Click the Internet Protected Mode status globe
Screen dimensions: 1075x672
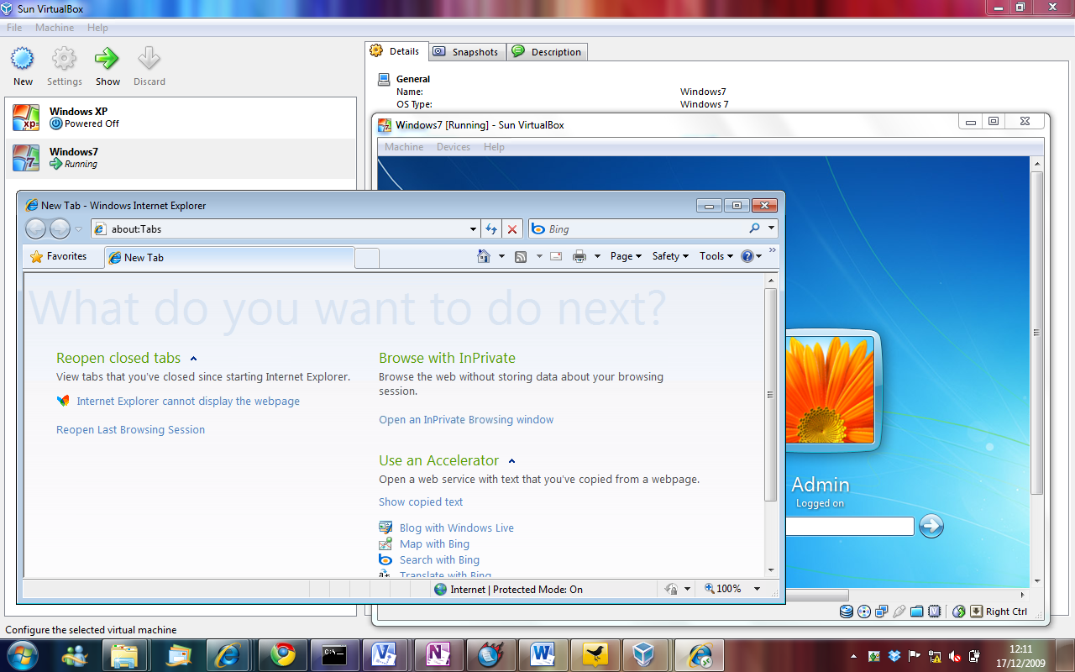[440, 590]
